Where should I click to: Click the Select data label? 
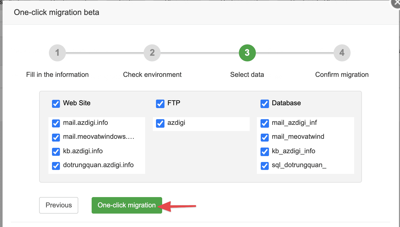tap(247, 75)
